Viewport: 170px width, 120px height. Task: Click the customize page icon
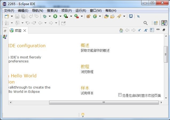(x=152, y=30)
